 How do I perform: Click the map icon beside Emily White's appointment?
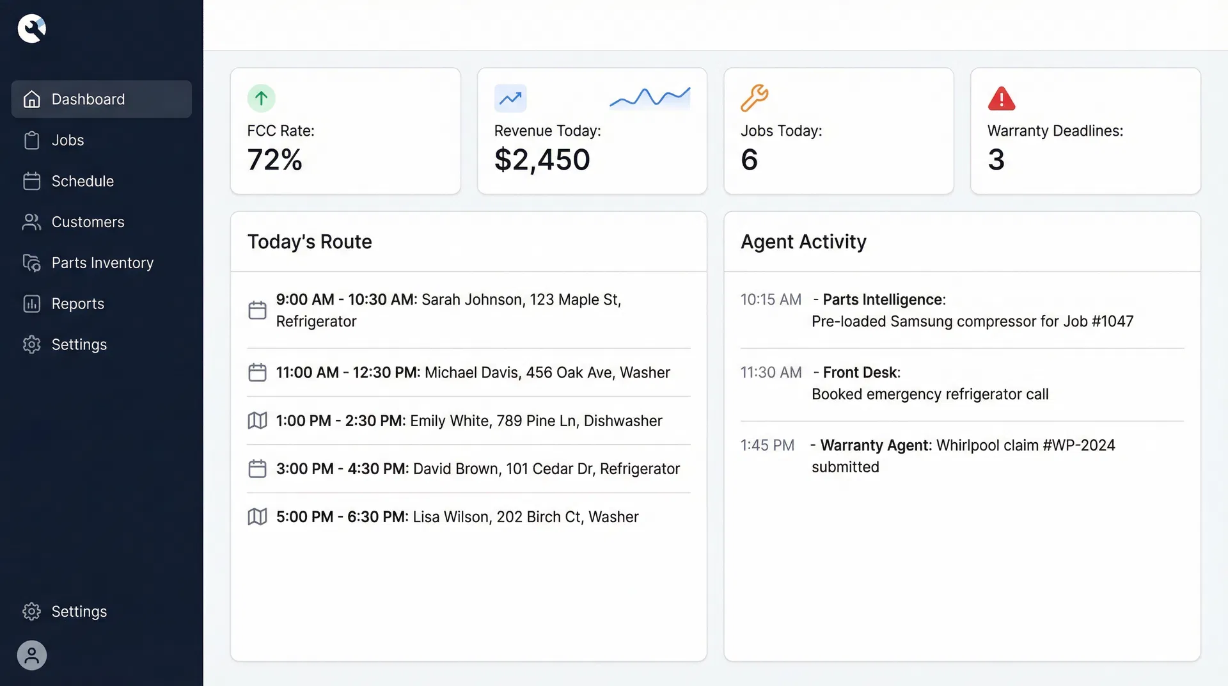click(x=257, y=420)
